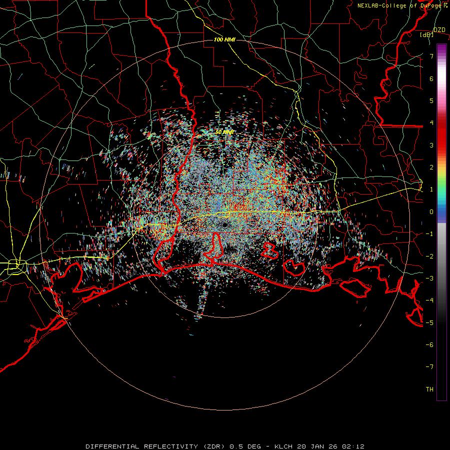
Task: Click the -4 value on the color scale
Action: (429, 300)
